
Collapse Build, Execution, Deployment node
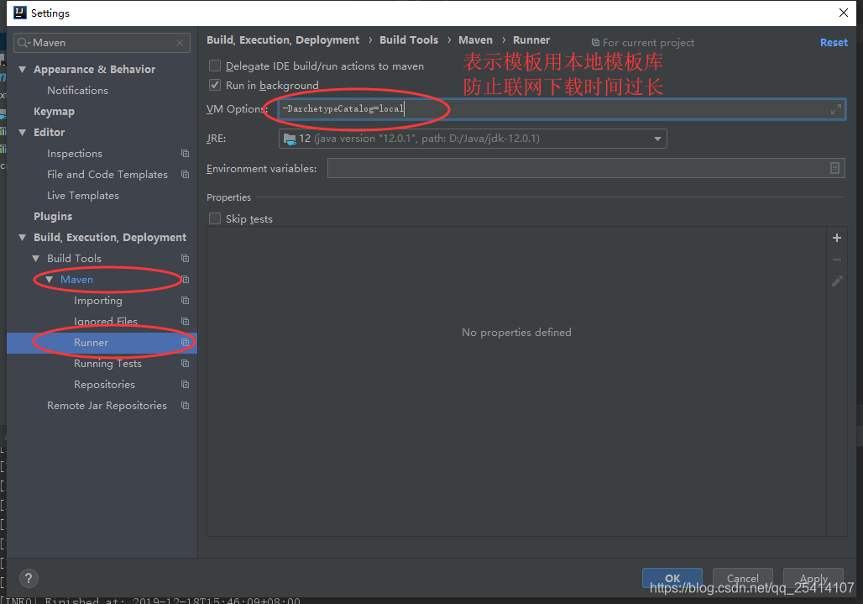click(x=23, y=237)
